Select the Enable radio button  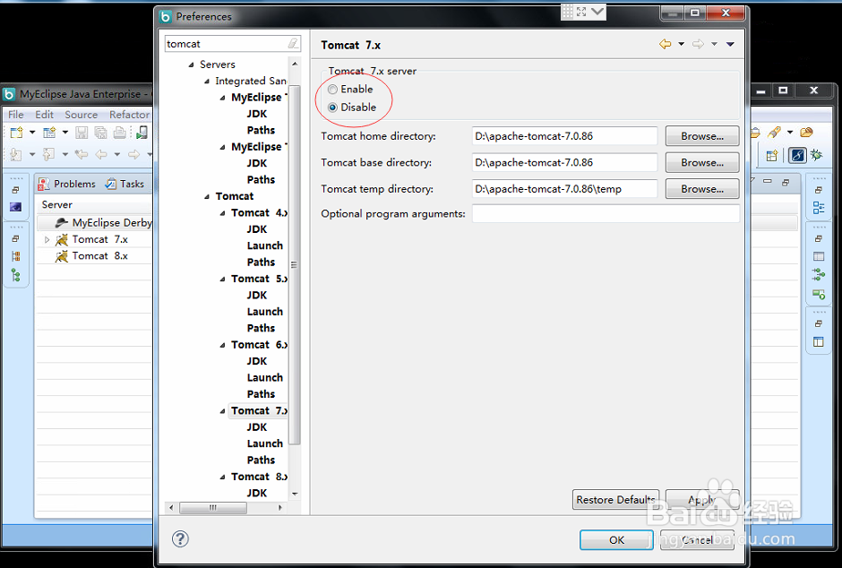point(332,89)
